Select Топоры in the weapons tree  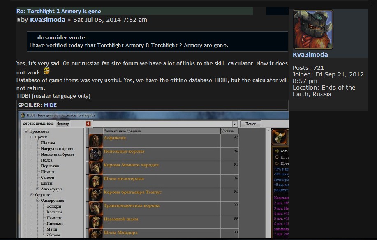54,206
